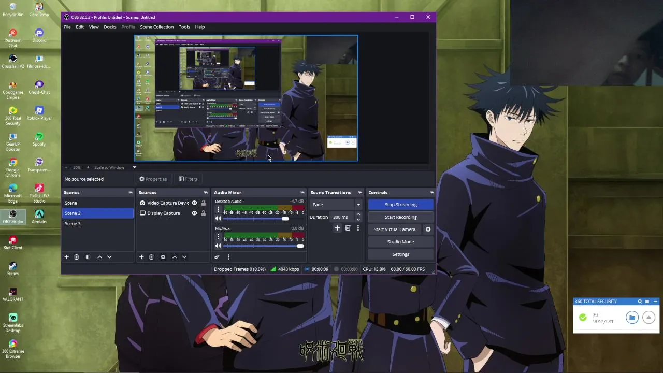Remove selected scene using trash icon
This screenshot has height=373, width=663.
pyautogui.click(x=76, y=257)
